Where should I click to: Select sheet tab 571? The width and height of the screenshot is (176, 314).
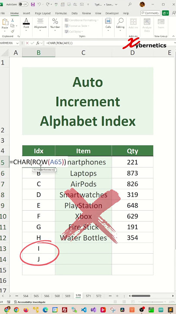[88, 296]
